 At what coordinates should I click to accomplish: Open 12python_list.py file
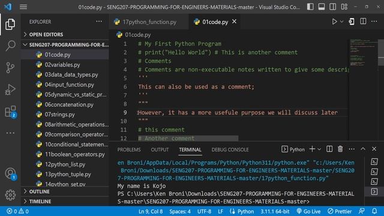point(65,164)
